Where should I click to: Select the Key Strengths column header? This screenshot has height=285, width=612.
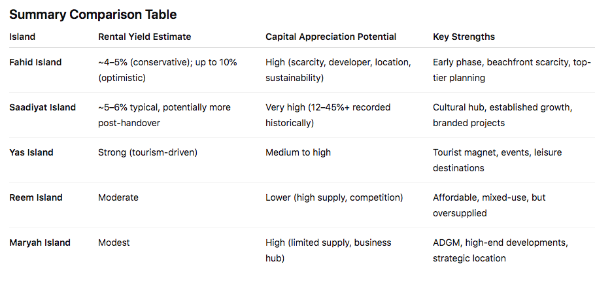[x=464, y=37]
